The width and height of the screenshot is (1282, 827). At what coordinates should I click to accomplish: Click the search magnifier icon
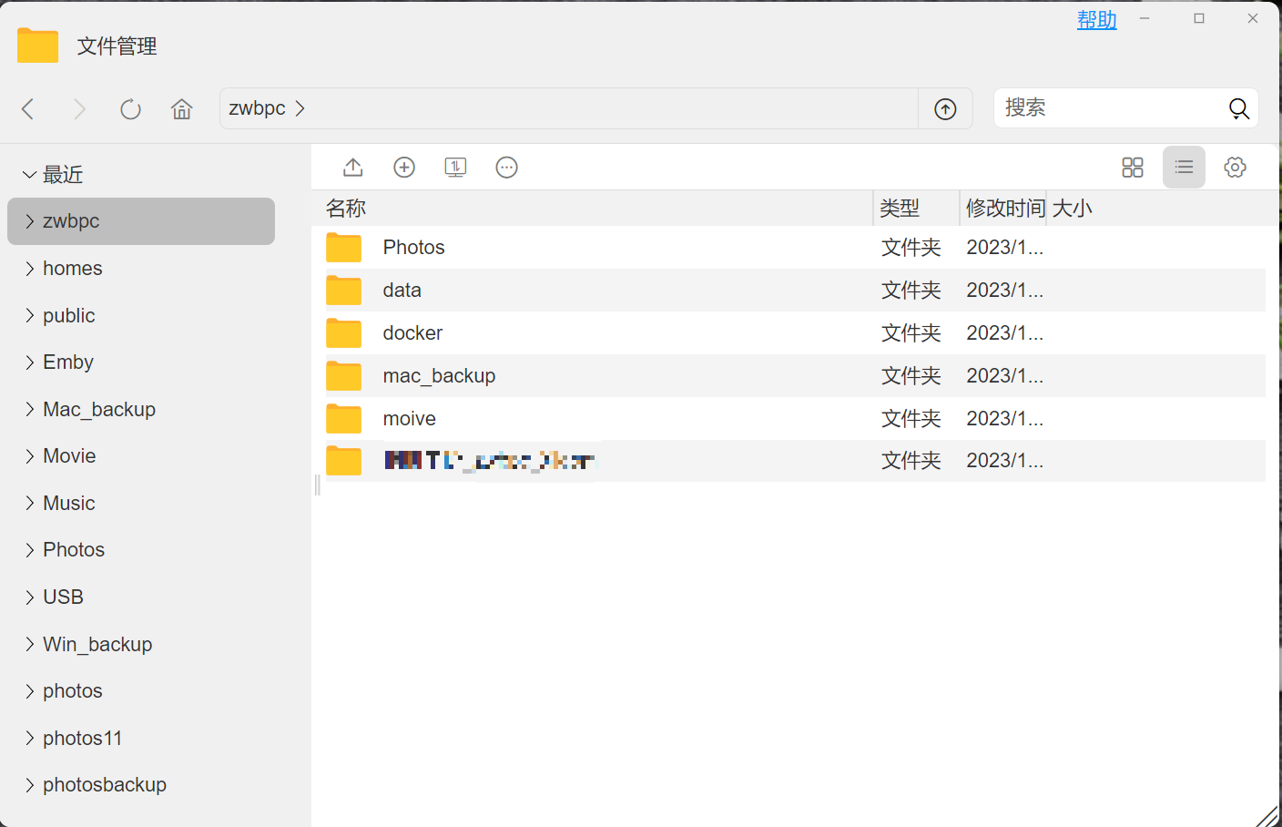pos(1238,109)
